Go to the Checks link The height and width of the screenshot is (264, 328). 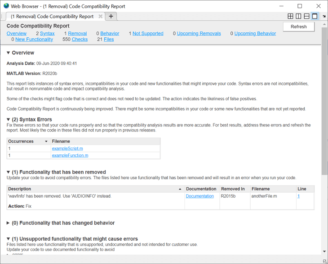(x=80, y=40)
